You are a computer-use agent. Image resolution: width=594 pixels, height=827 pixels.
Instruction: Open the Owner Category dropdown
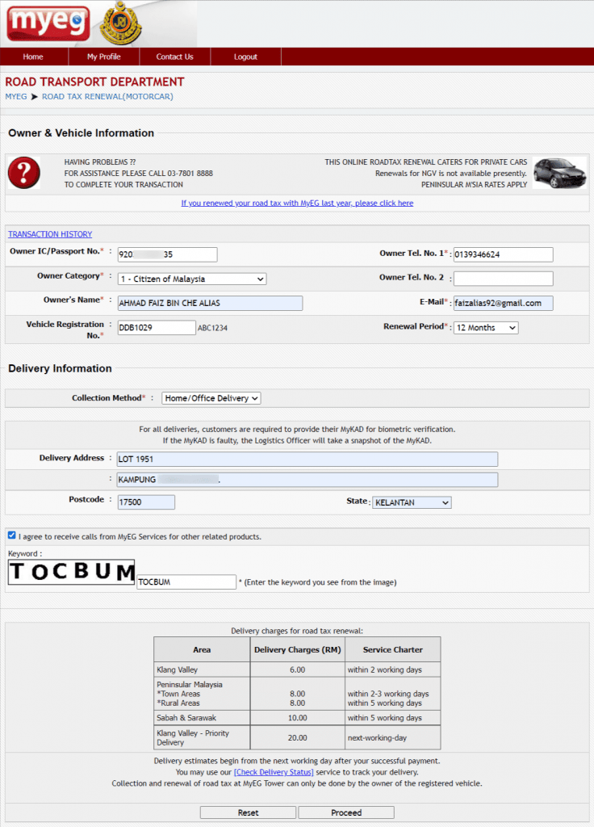coord(191,279)
